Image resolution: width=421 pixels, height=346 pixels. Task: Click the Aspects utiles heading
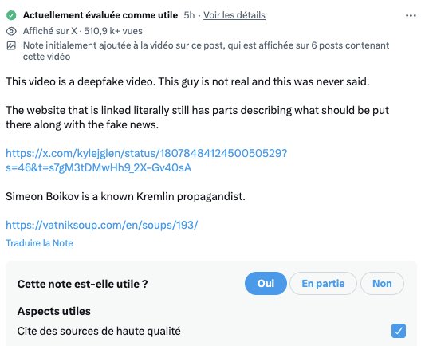pyautogui.click(x=53, y=311)
